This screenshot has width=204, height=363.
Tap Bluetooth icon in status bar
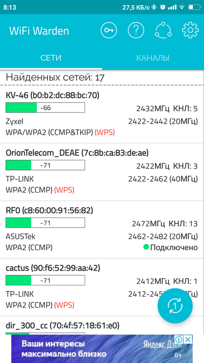(x=154, y=7)
